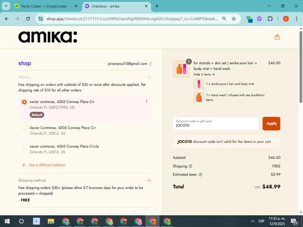Show hidden system tray icons

coord(252,221)
